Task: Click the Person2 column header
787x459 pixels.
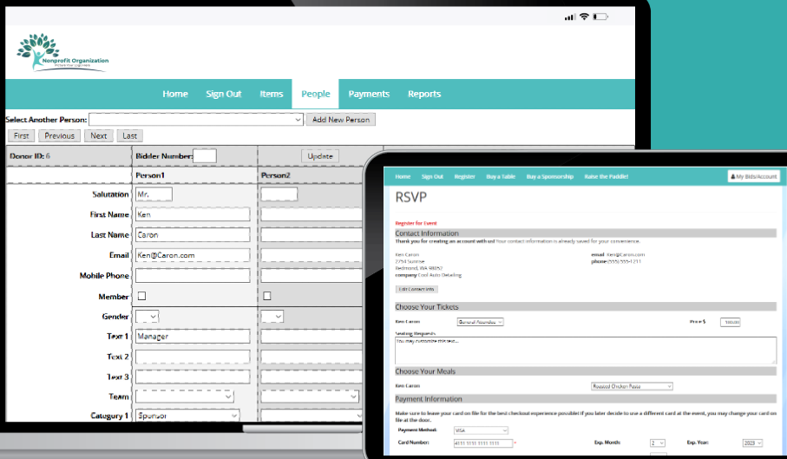Action: click(276, 175)
